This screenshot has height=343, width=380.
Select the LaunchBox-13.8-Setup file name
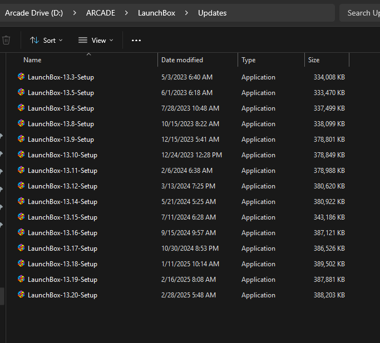tap(61, 124)
